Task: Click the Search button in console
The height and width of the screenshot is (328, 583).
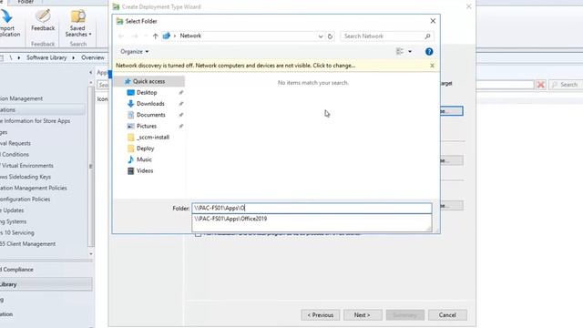Action: point(565,85)
